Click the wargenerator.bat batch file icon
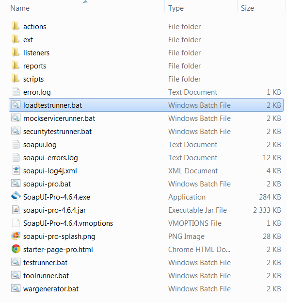The image size is (287, 303). click(x=16, y=288)
